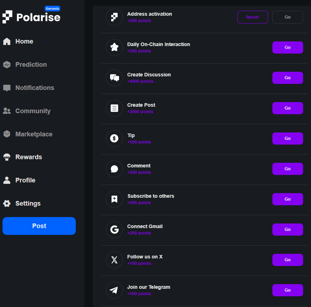The image size is (311, 307).
Task: Click the Telegram paper plane icon
Action: pos(114,290)
